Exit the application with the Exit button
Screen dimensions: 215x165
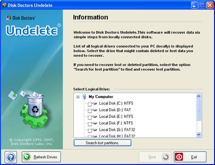(x=190, y=157)
